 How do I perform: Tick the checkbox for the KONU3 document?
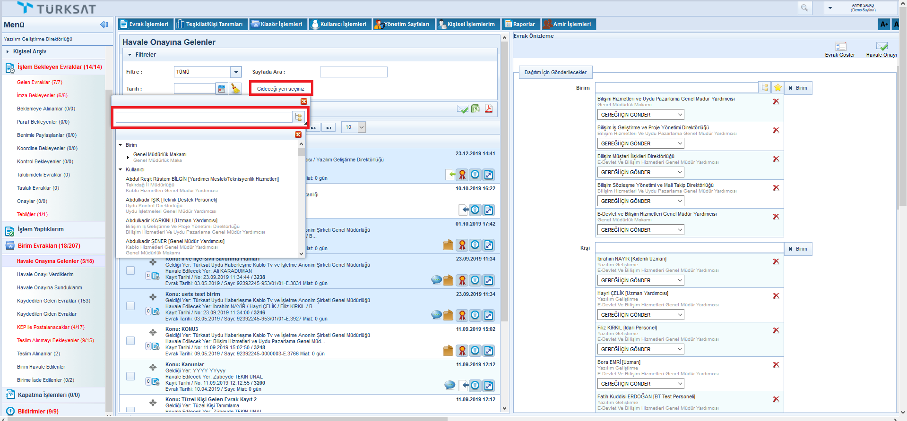130,341
